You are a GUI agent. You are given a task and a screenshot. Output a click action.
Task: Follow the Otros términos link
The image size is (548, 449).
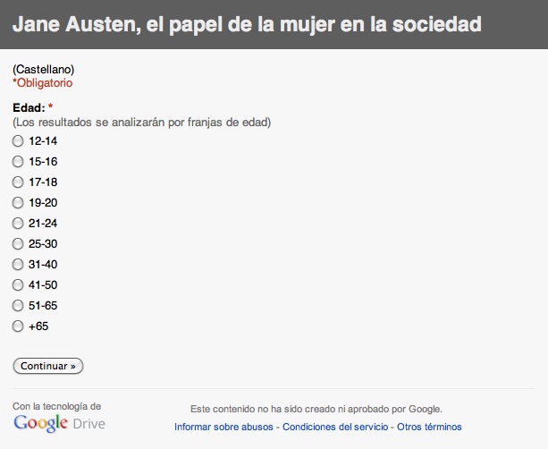[x=429, y=427]
